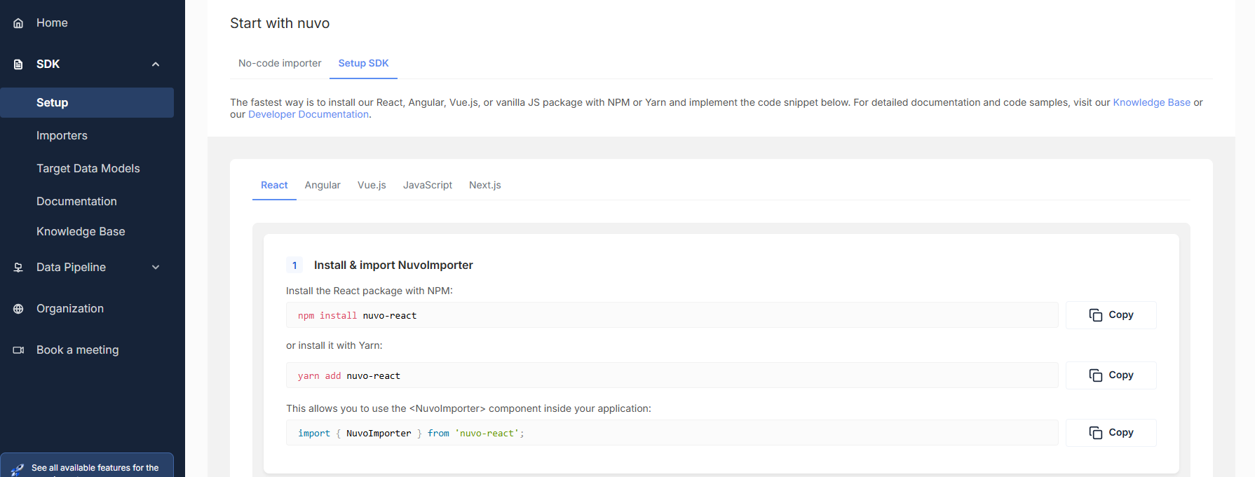Screen dimensions: 1255x477
Task: Select Setup in the sidebar
Action: (x=87, y=102)
